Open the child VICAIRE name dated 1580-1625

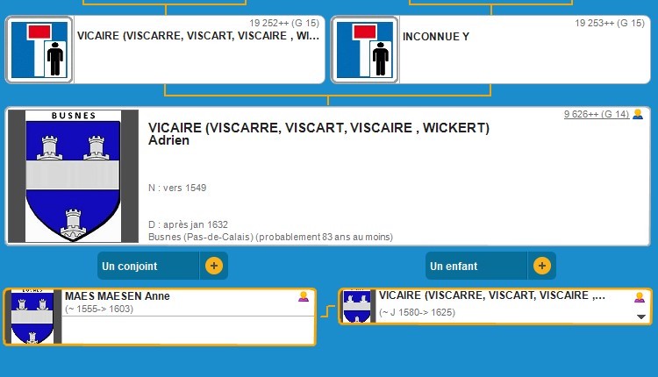pos(491,296)
